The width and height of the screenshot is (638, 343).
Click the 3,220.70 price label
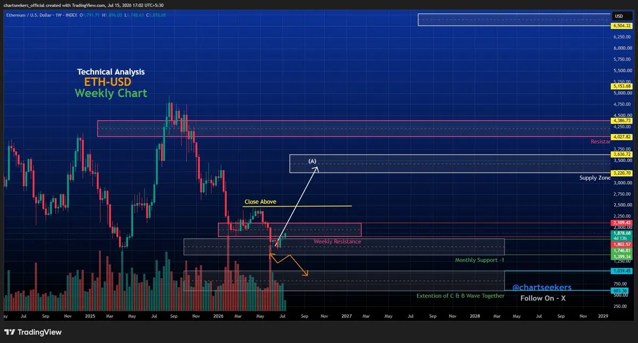621,173
